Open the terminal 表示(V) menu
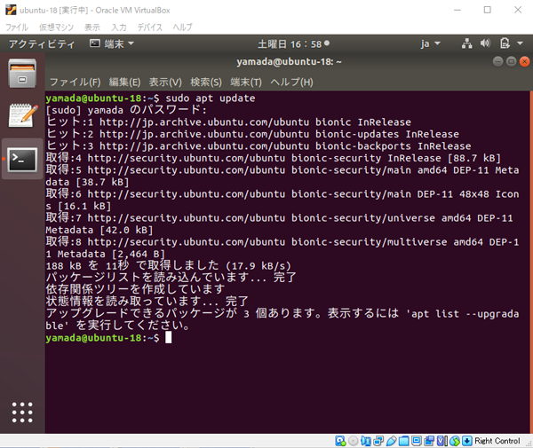 (165, 83)
